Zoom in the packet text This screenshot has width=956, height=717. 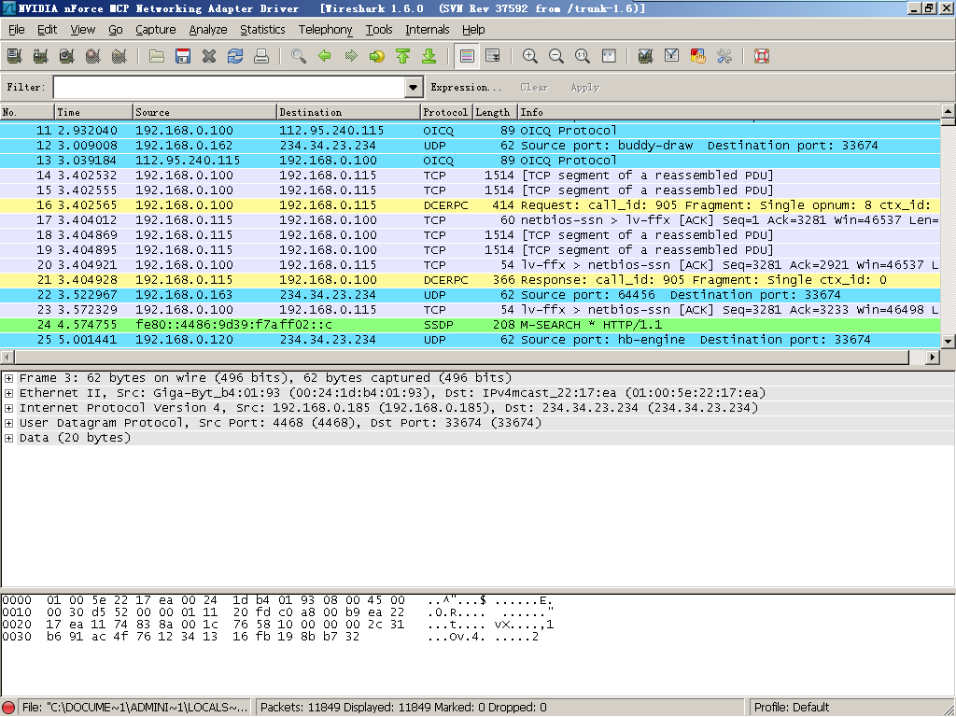[530, 56]
